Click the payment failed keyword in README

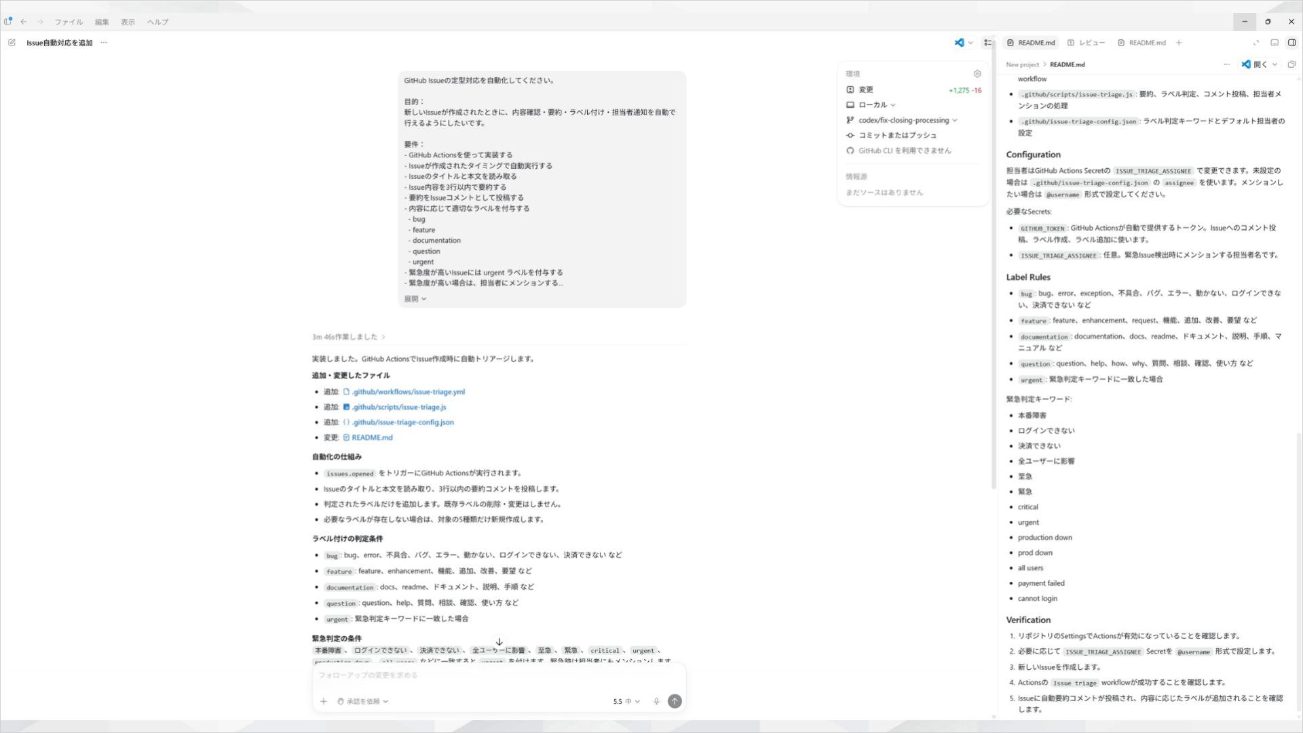pos(1041,584)
